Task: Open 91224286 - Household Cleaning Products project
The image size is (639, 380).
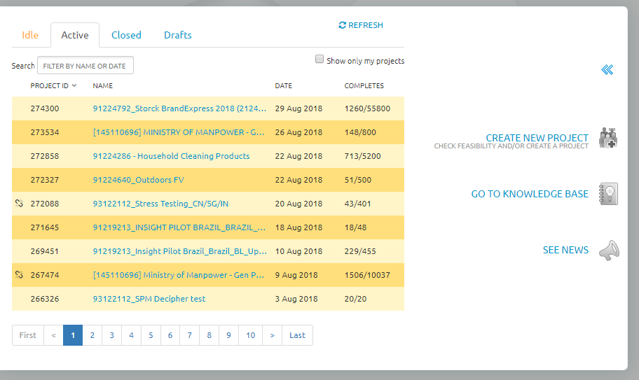Action: (x=171, y=156)
